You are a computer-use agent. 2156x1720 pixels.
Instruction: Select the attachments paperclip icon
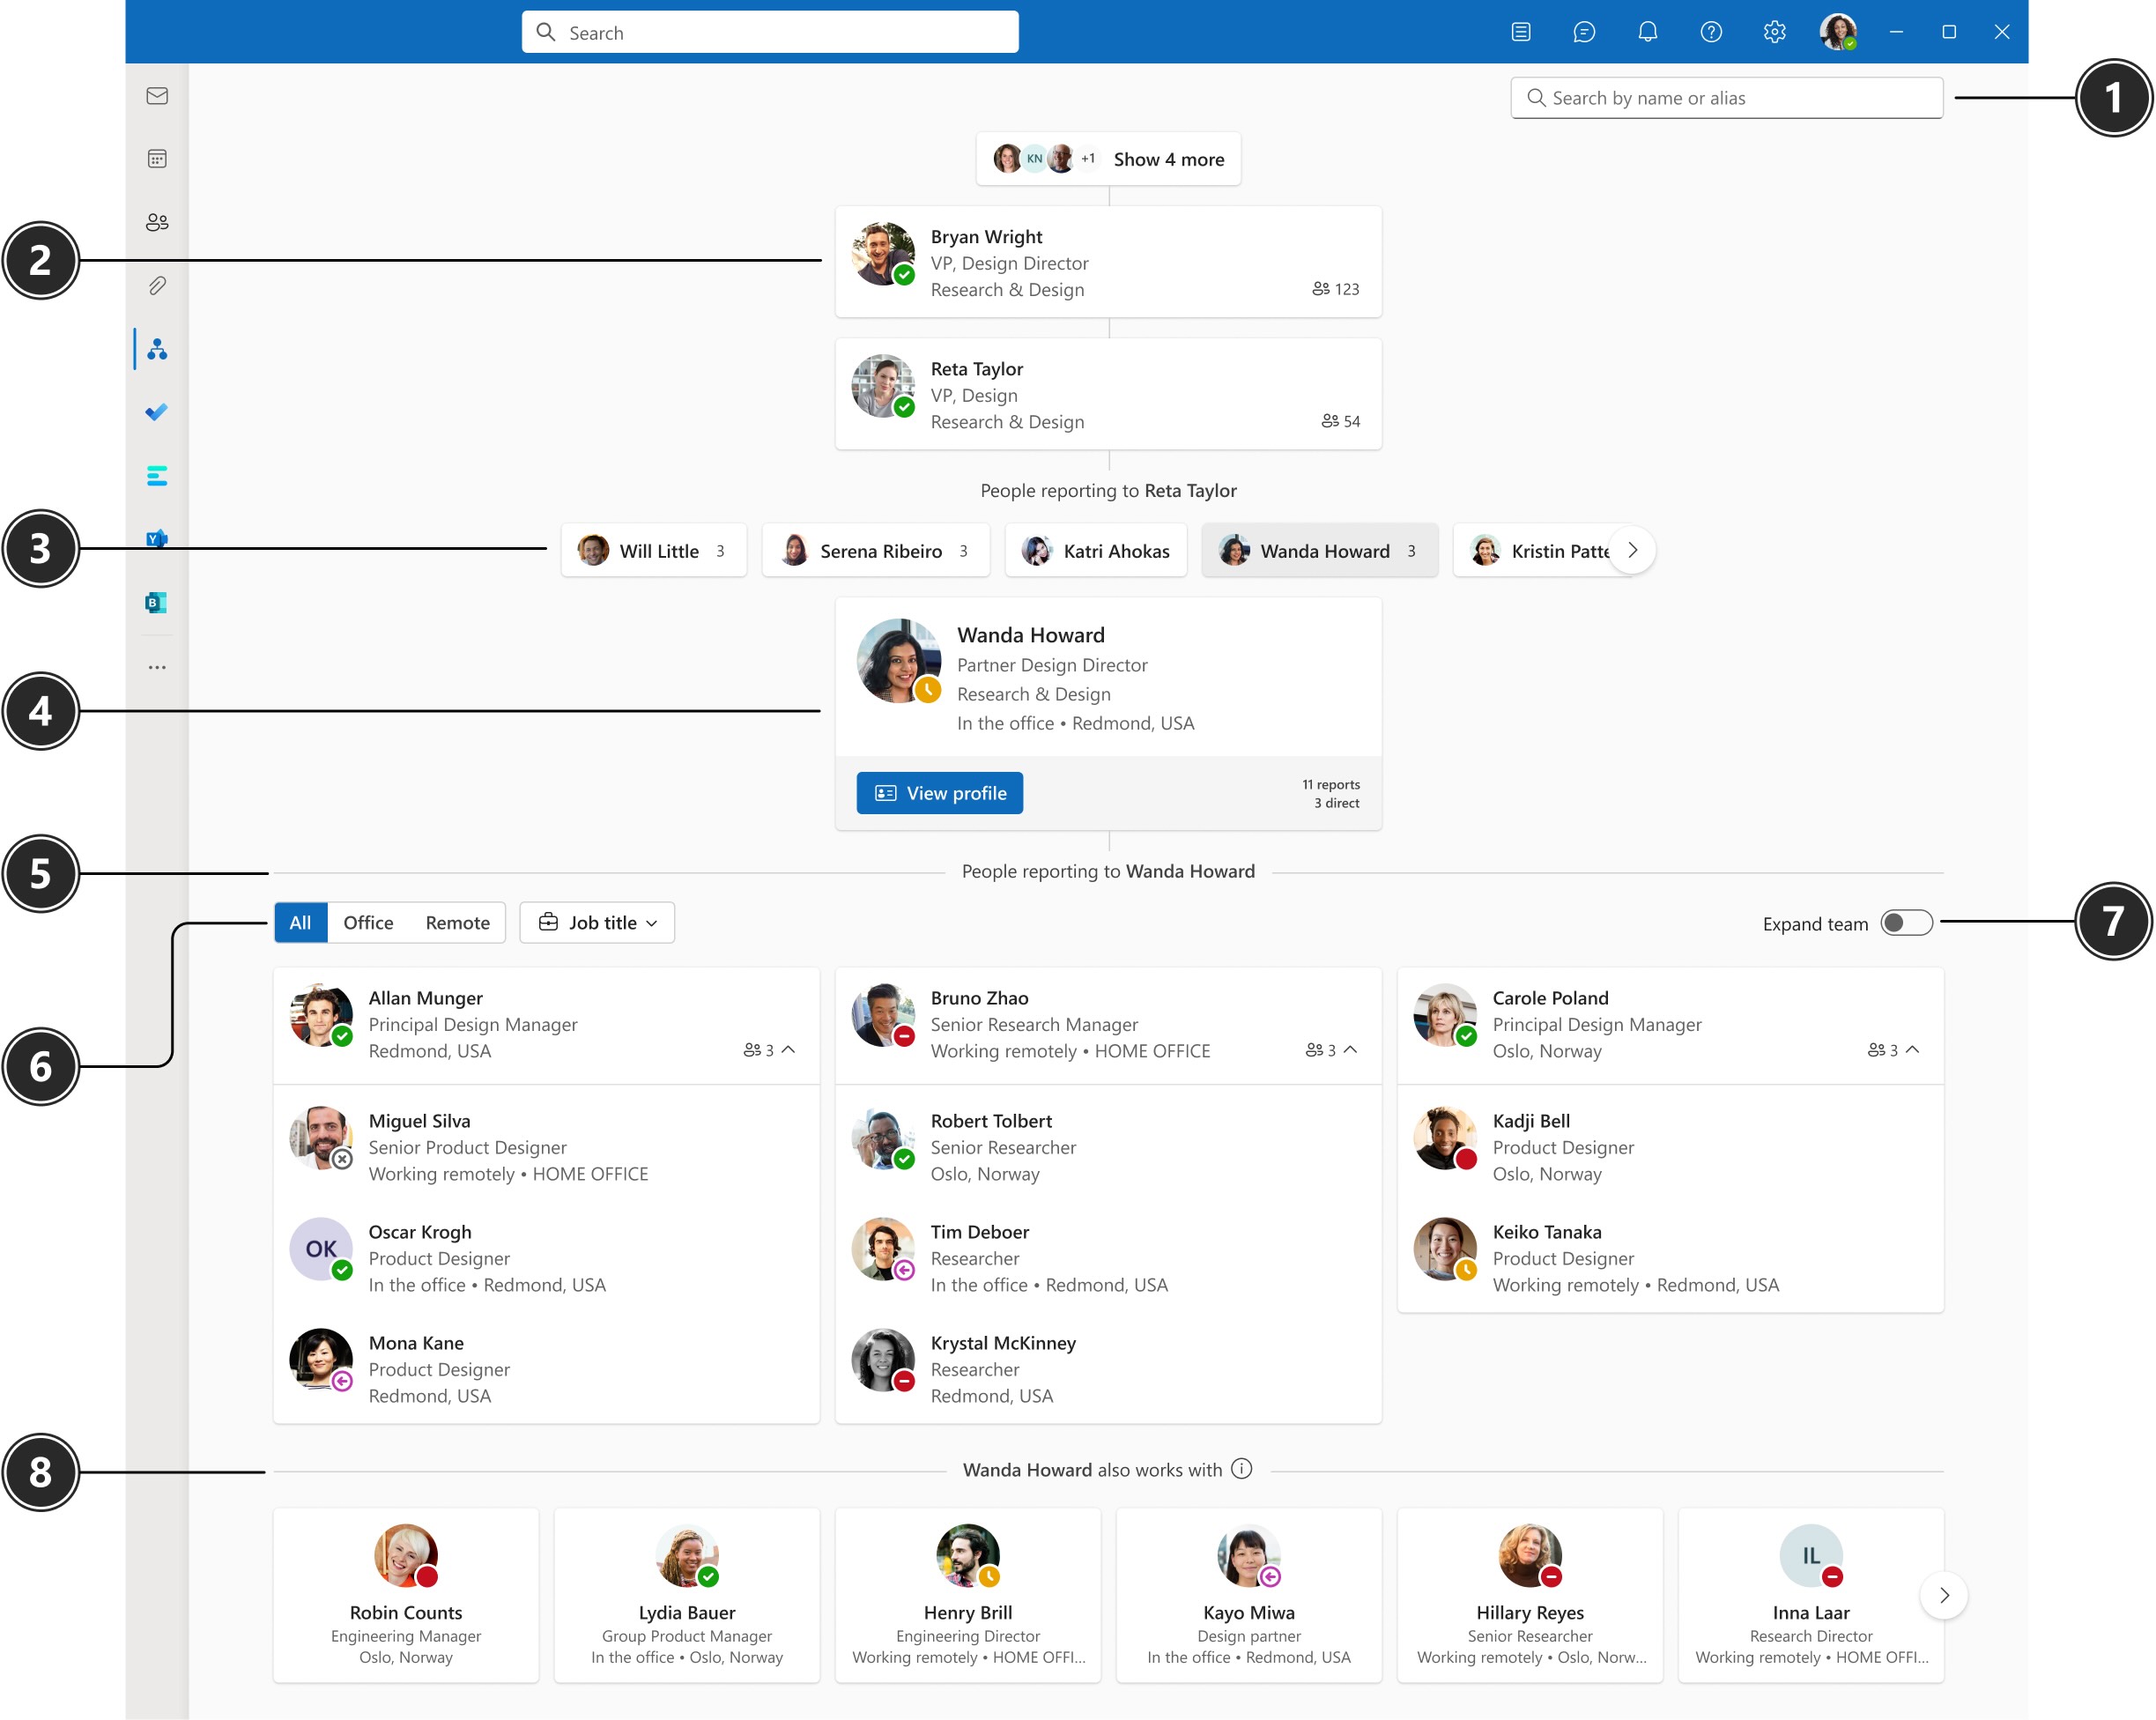[158, 286]
